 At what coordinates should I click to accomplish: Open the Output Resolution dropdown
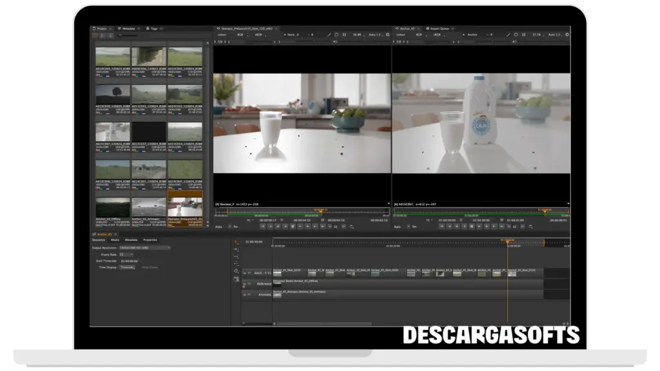[x=147, y=247]
